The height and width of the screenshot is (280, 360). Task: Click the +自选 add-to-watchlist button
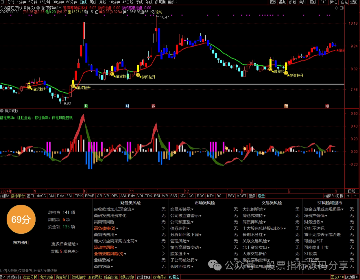[x=343, y=2]
